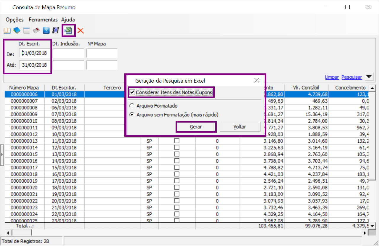The width and height of the screenshot is (379, 246).
Task: Click the Excel export toolbar icon
Action: click(69, 30)
